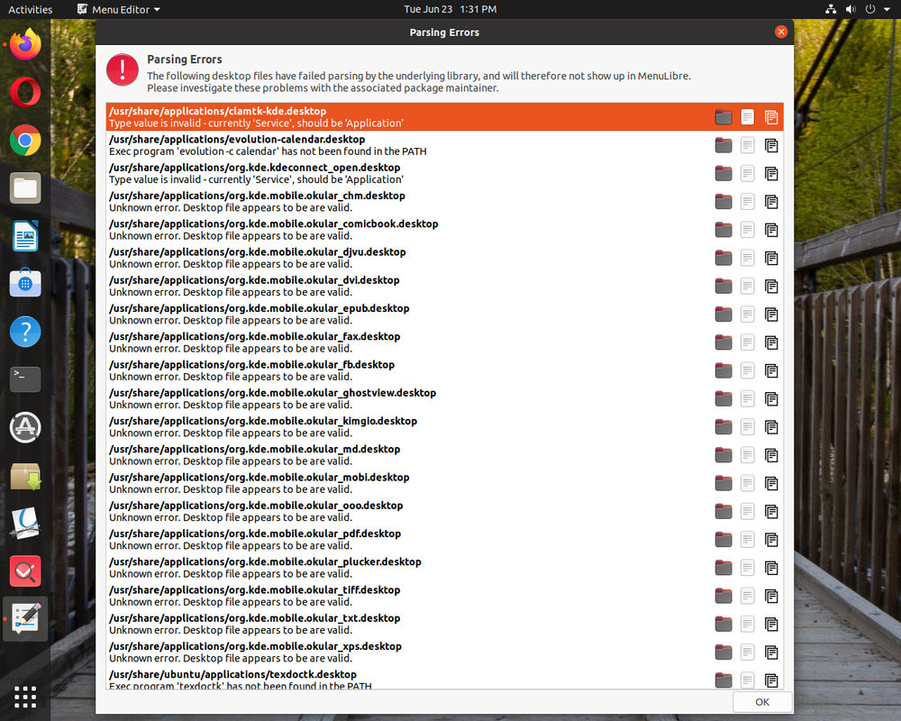Open folder icon for clamtk-kde.desktop row
Screen dimensions: 901x721
point(724,117)
